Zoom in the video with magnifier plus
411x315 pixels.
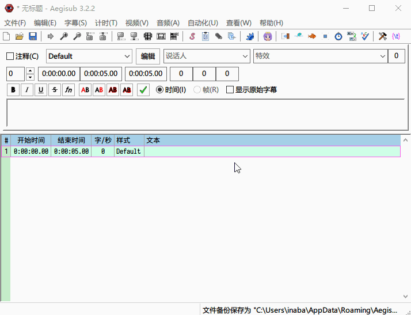64,36
